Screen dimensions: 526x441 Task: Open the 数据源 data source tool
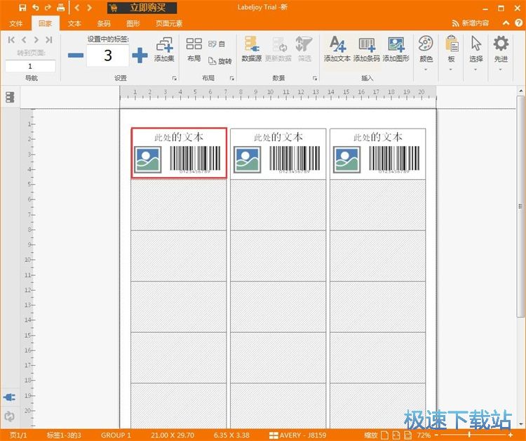[x=251, y=49]
